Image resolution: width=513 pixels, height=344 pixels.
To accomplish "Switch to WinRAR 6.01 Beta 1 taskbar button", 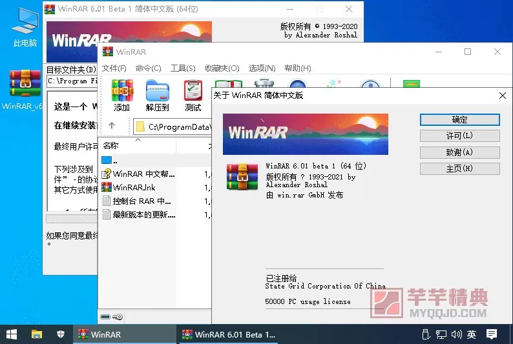I will coord(228,334).
